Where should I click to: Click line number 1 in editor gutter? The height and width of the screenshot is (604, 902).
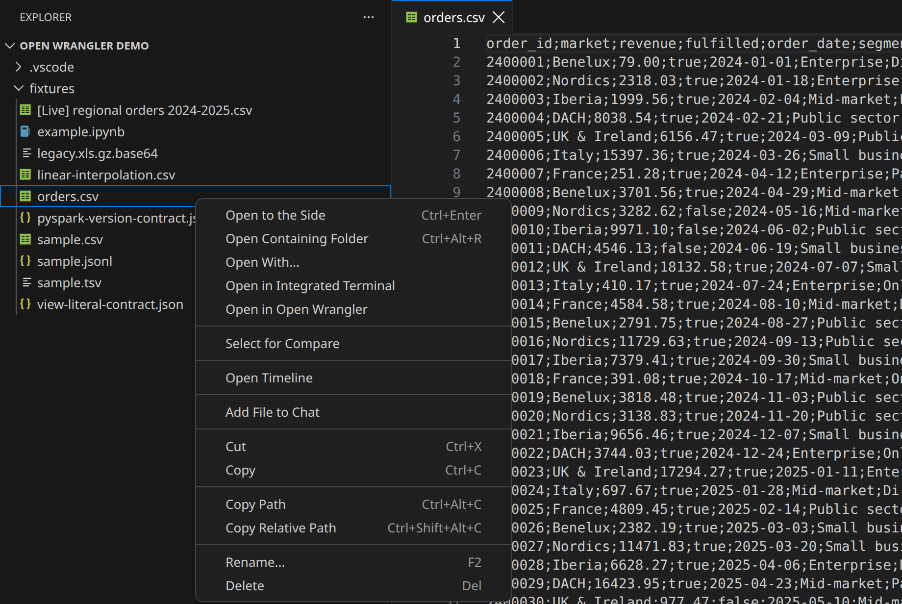456,43
